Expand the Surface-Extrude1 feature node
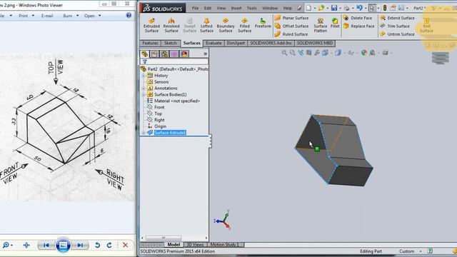Viewport: 457px width, 257px height. [144, 133]
